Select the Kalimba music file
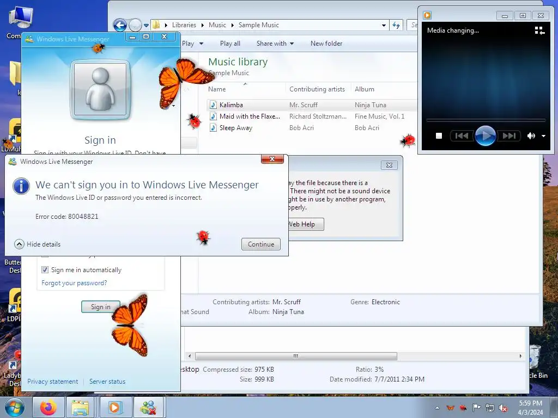Viewport: 558px width, 418px height. pyautogui.click(x=231, y=105)
